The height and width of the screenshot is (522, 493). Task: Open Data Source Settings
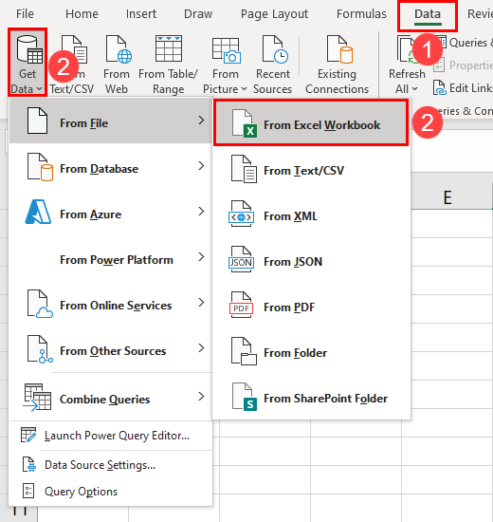(x=110, y=465)
